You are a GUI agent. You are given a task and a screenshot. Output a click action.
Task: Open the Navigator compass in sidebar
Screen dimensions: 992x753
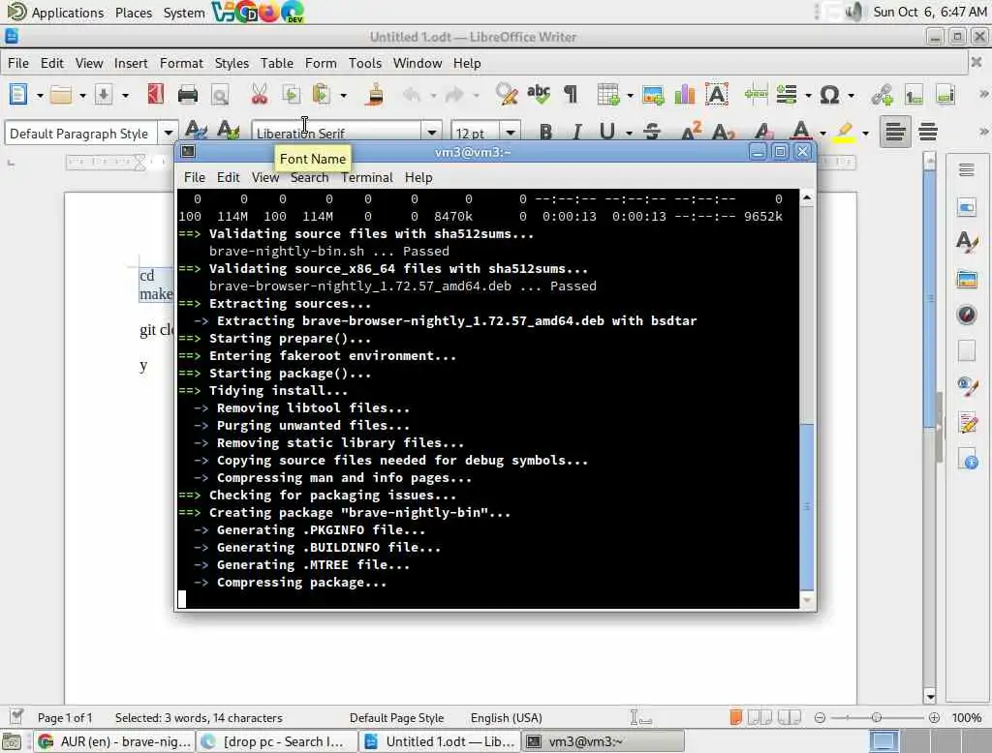tap(966, 315)
